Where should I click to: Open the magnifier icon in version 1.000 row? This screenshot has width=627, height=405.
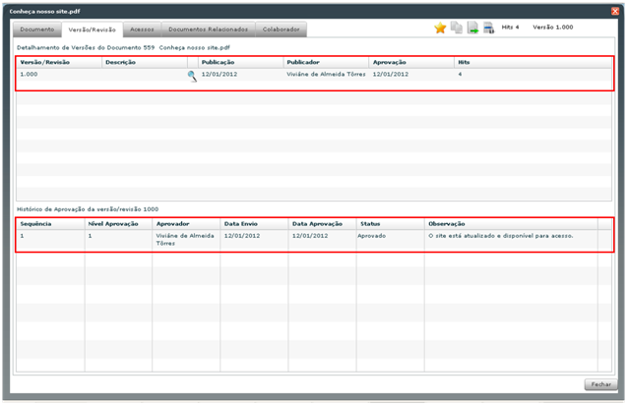pos(192,76)
